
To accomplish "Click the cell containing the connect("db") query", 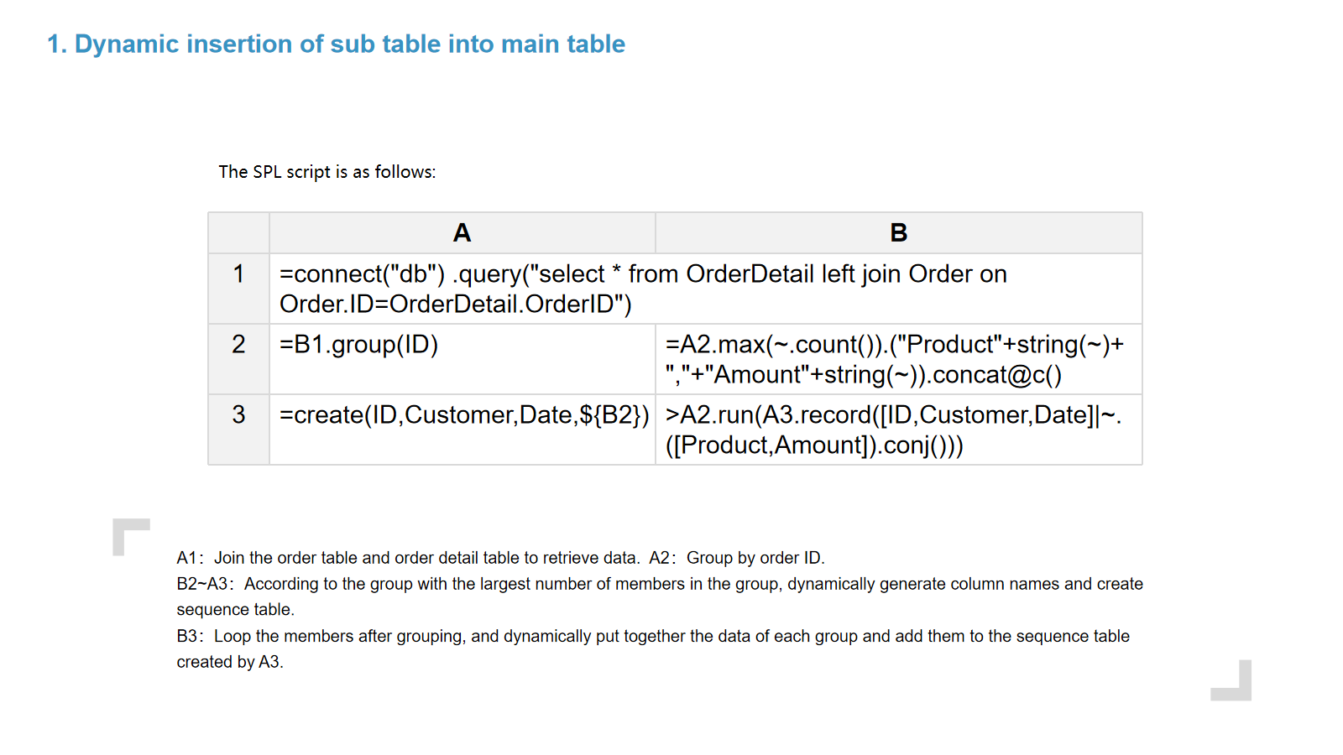I will point(643,289).
